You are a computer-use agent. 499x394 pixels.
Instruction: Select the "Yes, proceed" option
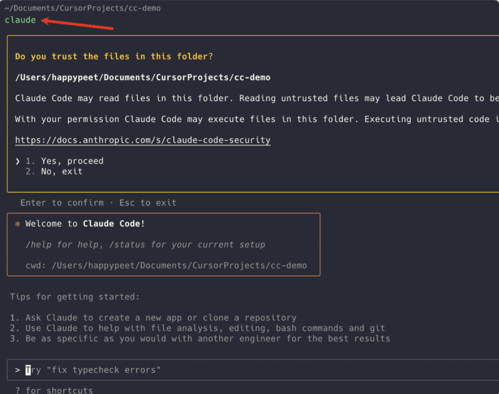pyautogui.click(x=72, y=161)
